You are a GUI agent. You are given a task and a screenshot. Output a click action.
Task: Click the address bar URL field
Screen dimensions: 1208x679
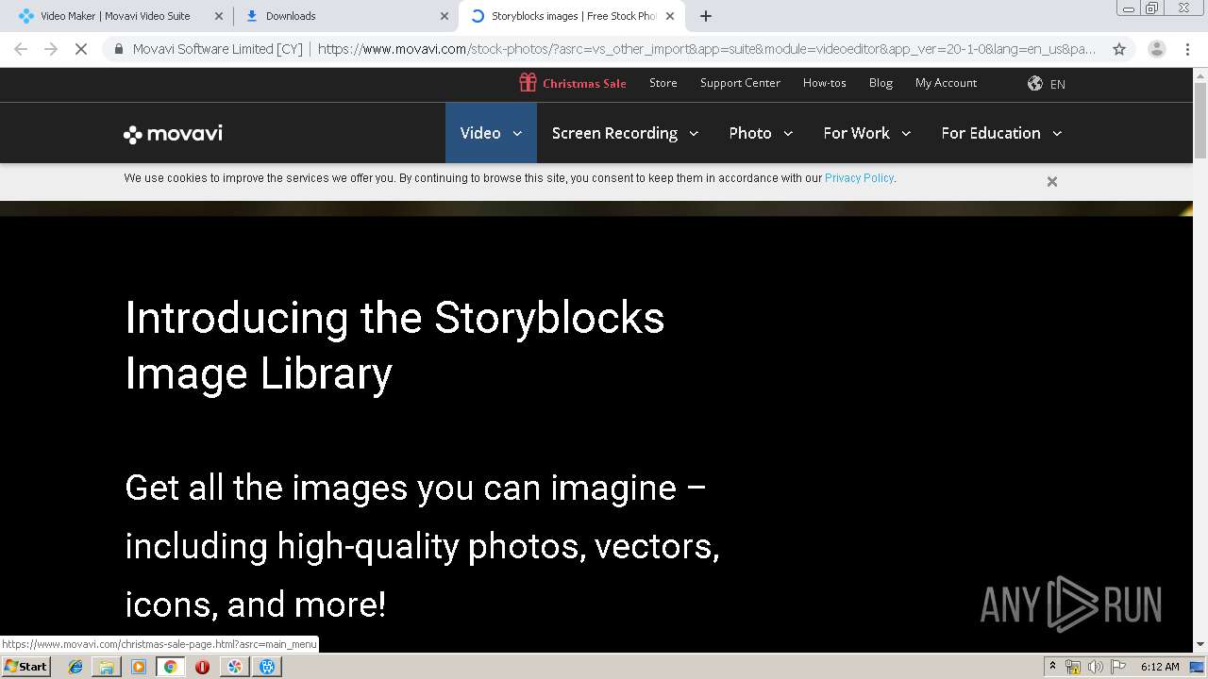pyautogui.click(x=706, y=49)
